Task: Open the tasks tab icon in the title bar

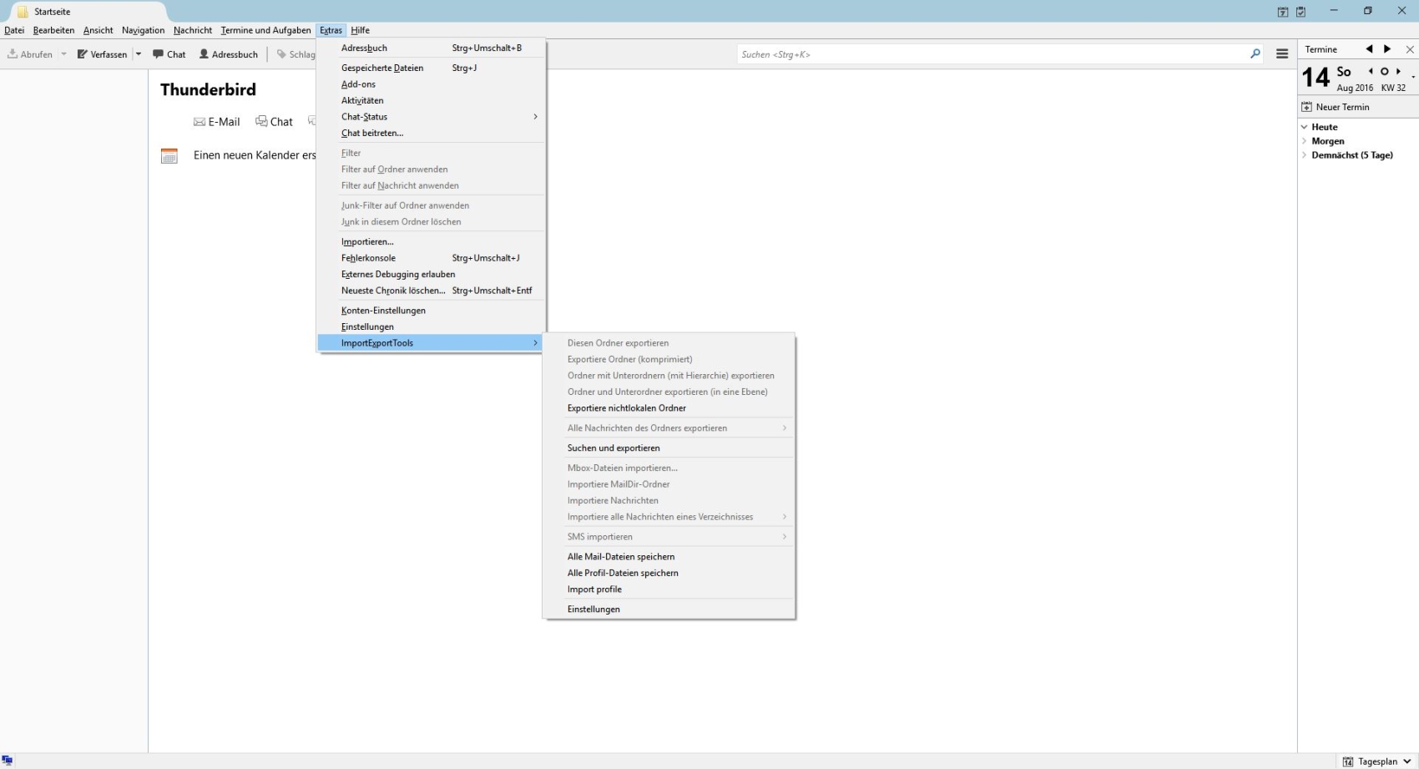Action: point(1300,12)
